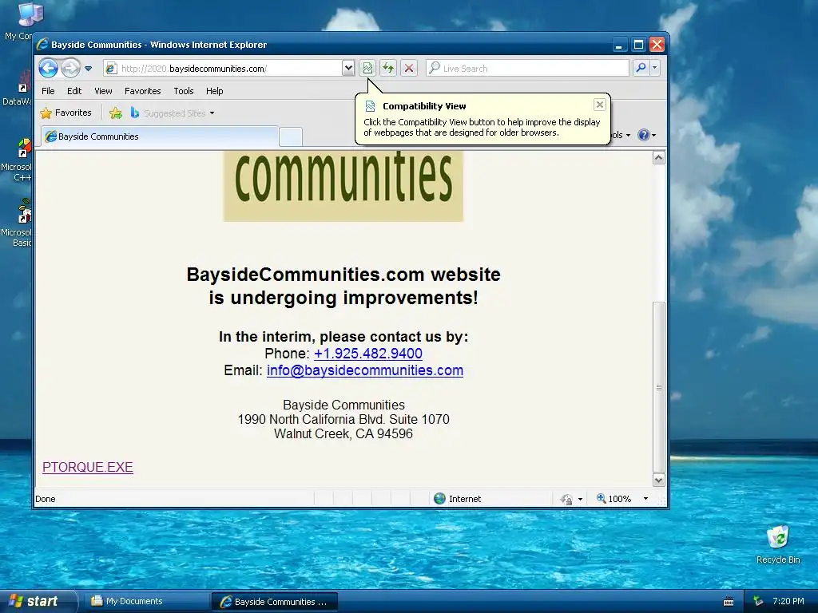Click the vertical scrollbar thumb
This screenshot has width=818, height=613.
pos(659,387)
